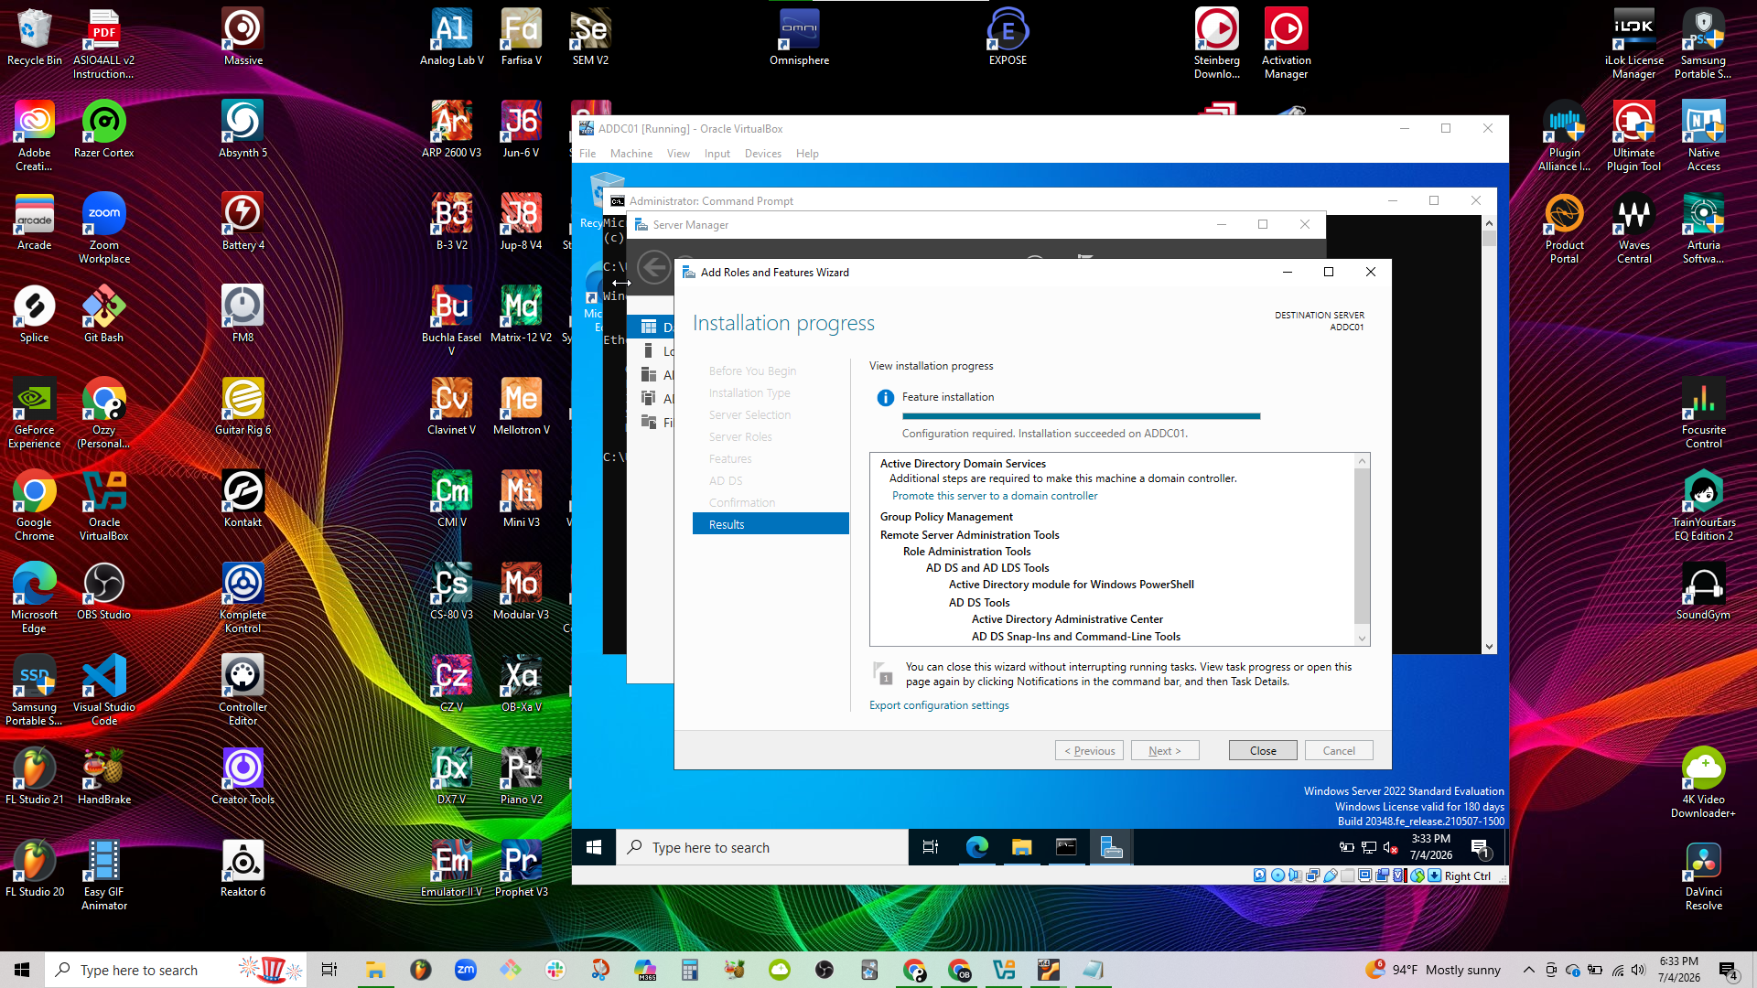
Task: Open File Explorer in the guest taskbar
Action: click(1021, 848)
